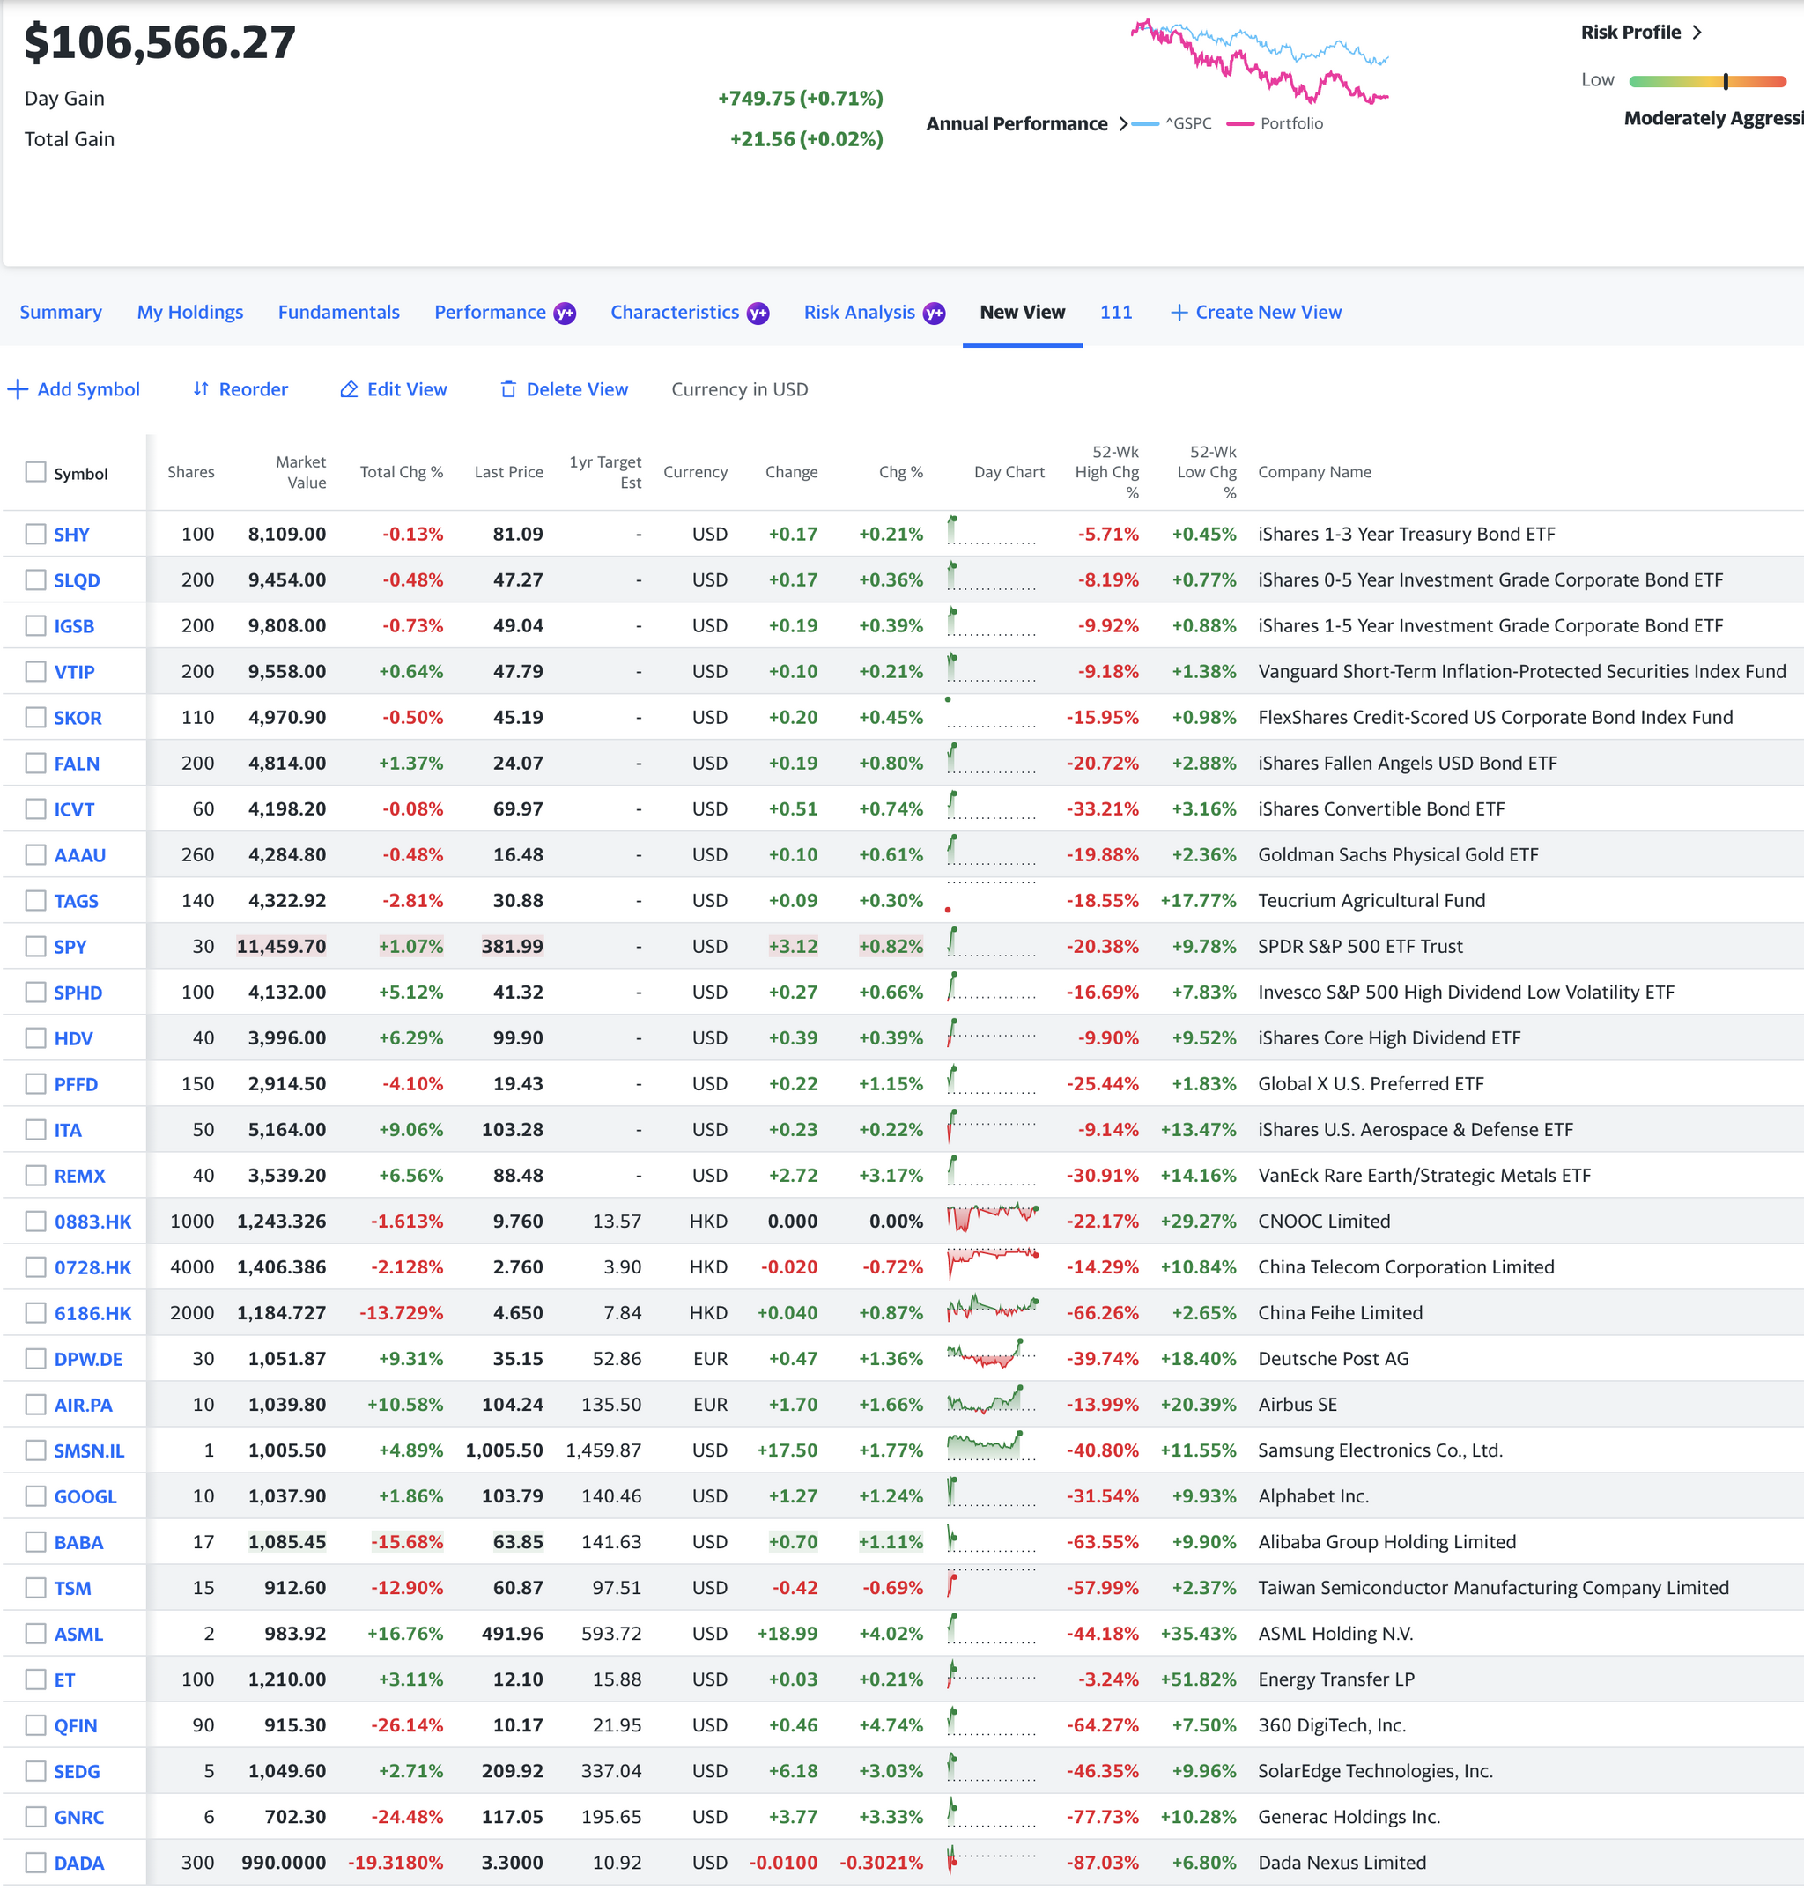
Task: Check the SHY row checkbox
Action: click(x=35, y=535)
